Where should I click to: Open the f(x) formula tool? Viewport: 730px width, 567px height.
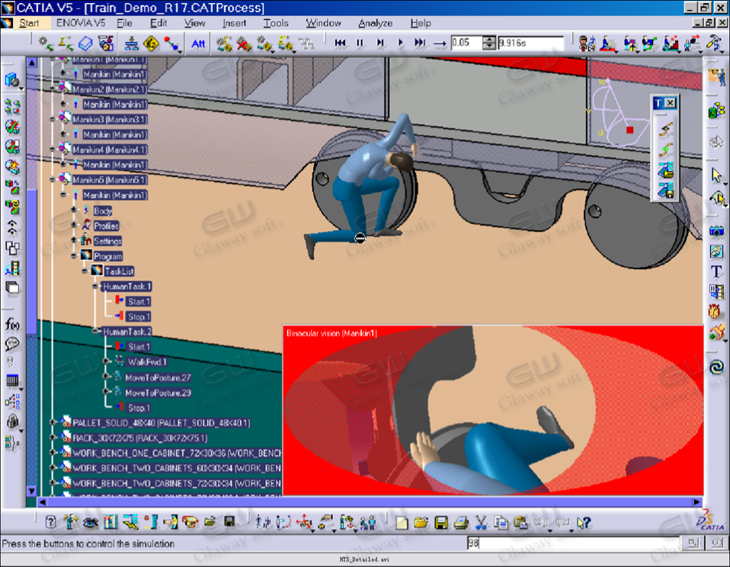pyautogui.click(x=12, y=325)
